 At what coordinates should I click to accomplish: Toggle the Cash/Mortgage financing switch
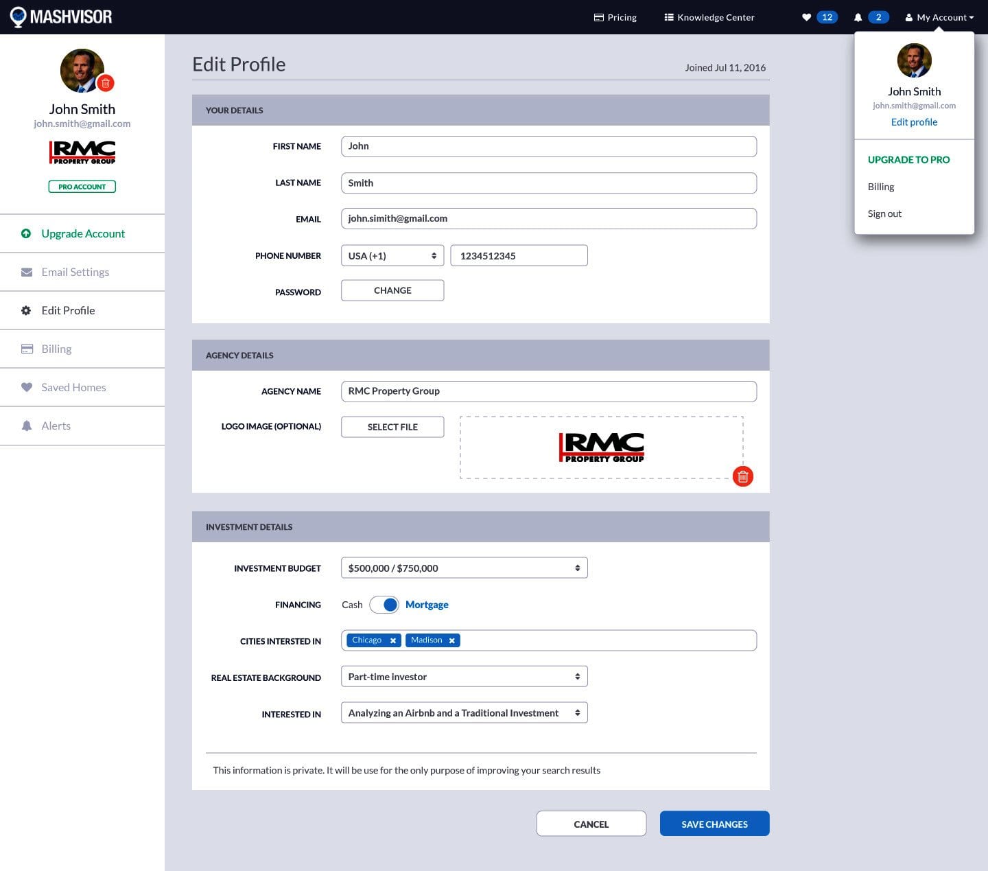click(x=384, y=605)
